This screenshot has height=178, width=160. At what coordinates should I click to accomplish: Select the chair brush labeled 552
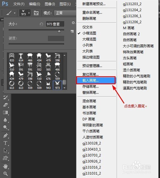(39, 66)
